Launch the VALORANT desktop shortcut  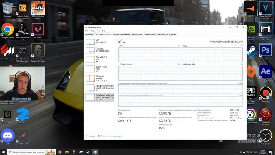(38, 30)
